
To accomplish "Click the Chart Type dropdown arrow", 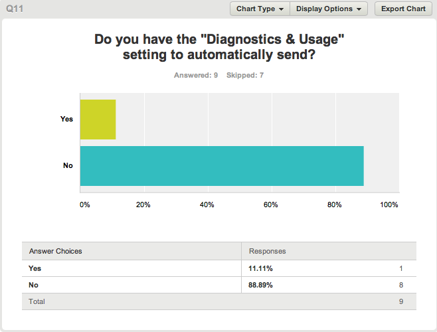I will pos(281,9).
